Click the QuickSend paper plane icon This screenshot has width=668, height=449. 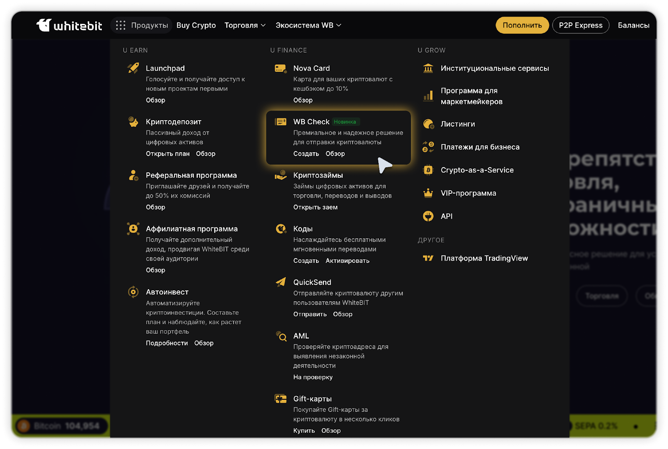click(281, 283)
